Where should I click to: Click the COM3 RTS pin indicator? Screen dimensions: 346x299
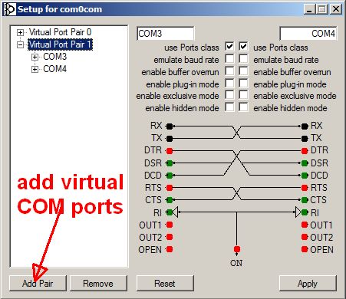(x=170, y=188)
